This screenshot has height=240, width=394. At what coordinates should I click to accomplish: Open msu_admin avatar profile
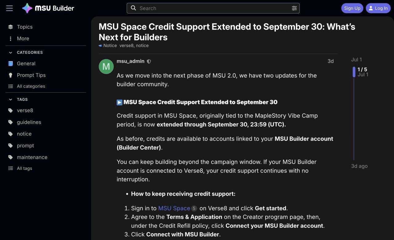click(x=106, y=66)
